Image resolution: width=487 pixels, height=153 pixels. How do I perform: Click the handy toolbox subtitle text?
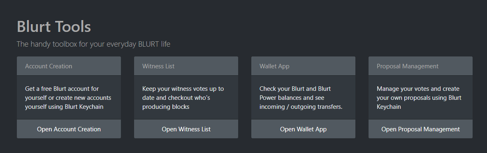click(93, 44)
